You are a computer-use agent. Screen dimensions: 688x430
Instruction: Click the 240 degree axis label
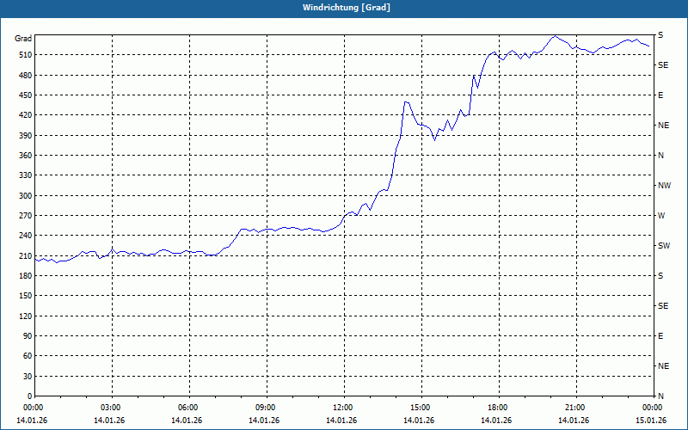pos(26,236)
